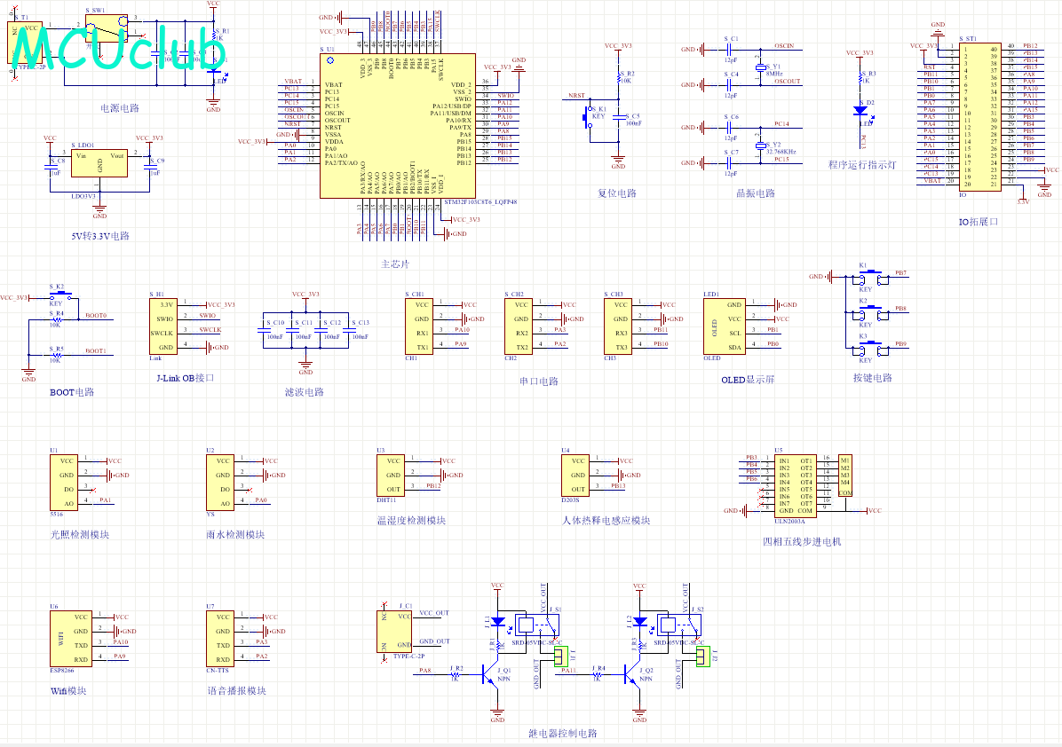This screenshot has height=747, width=1062.
Task: Click the '复位电路' caption
Action: 617,193
